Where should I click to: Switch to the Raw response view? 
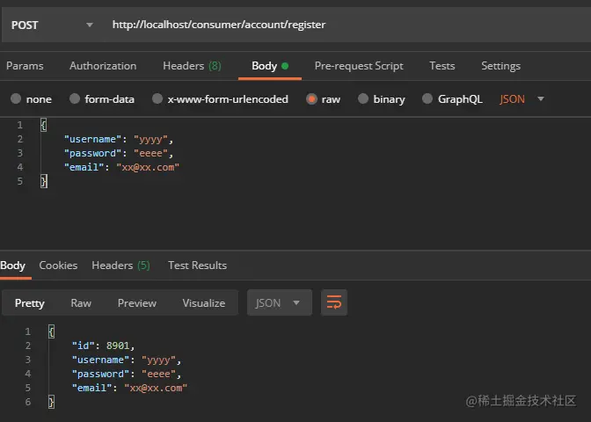81,303
